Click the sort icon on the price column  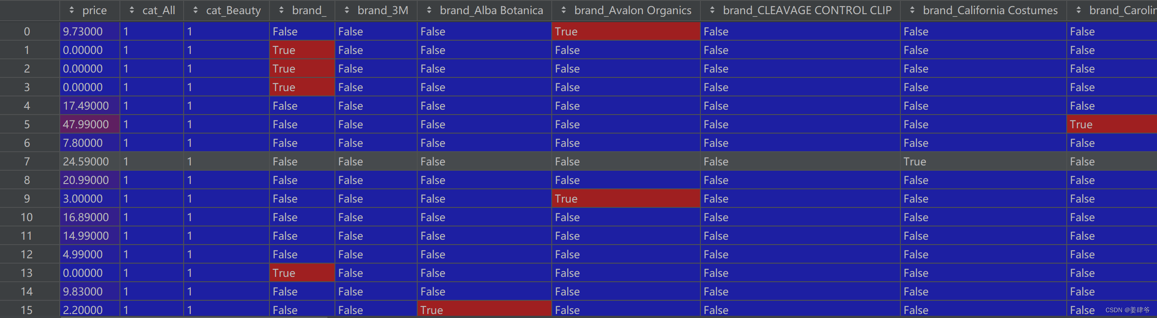(72, 10)
